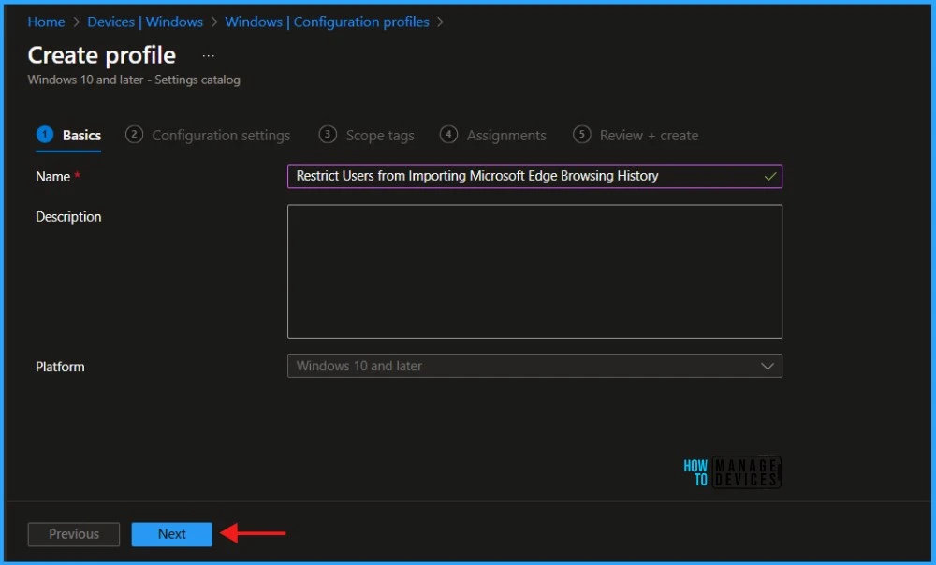The image size is (936, 565).
Task: Focus the Name input field
Action: pyautogui.click(x=534, y=176)
